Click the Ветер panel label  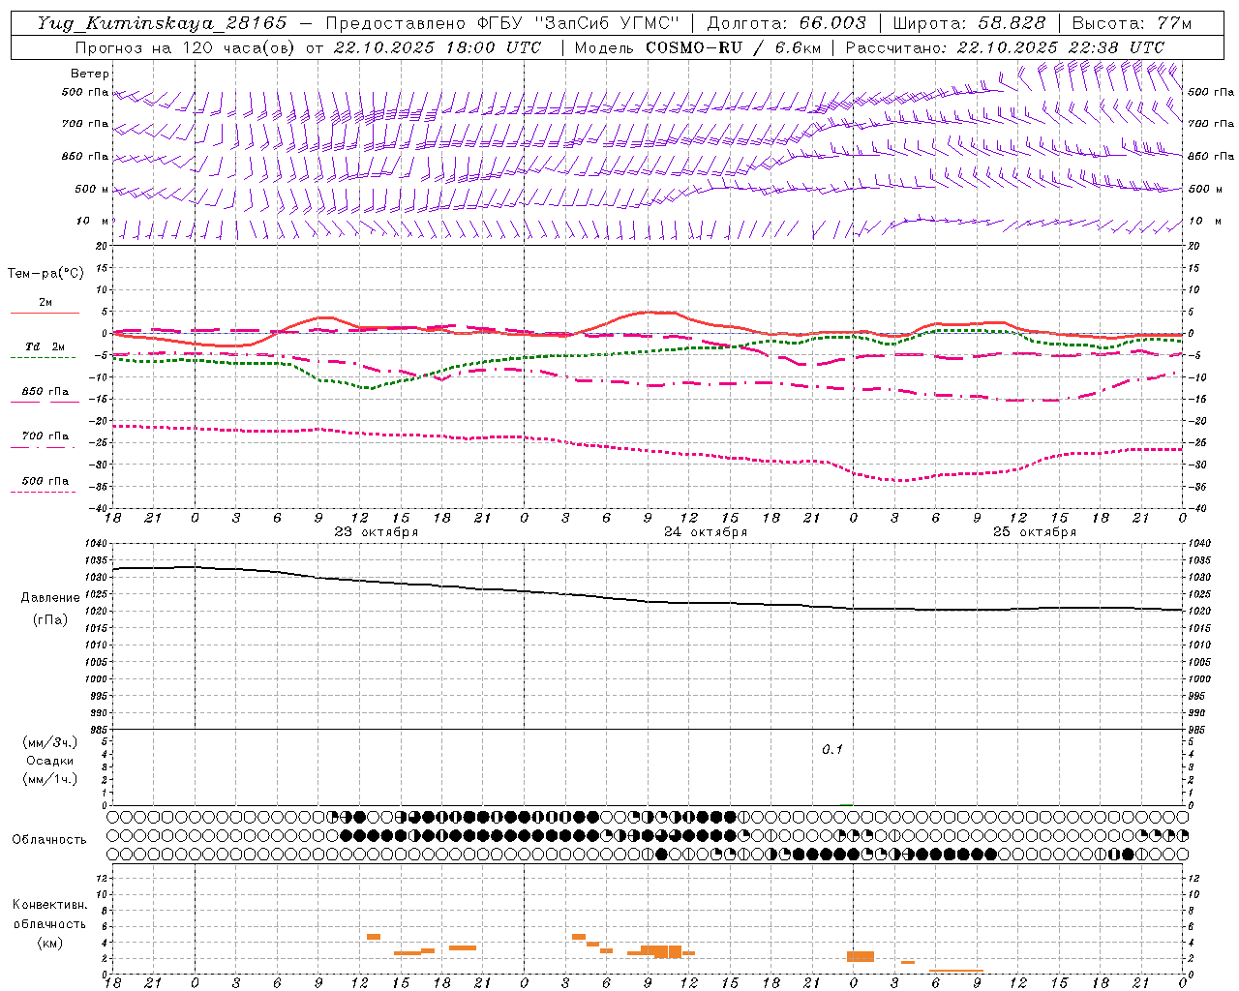(x=90, y=74)
